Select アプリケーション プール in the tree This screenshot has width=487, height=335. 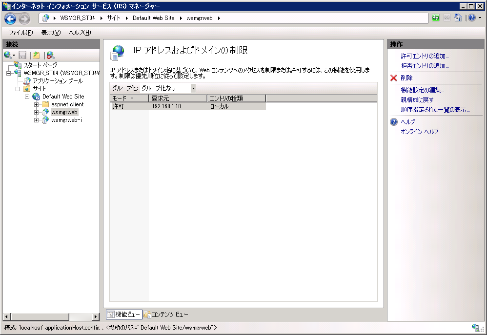pos(58,81)
